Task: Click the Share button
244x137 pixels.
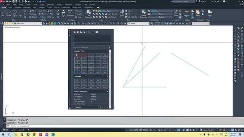Action: point(42,2)
